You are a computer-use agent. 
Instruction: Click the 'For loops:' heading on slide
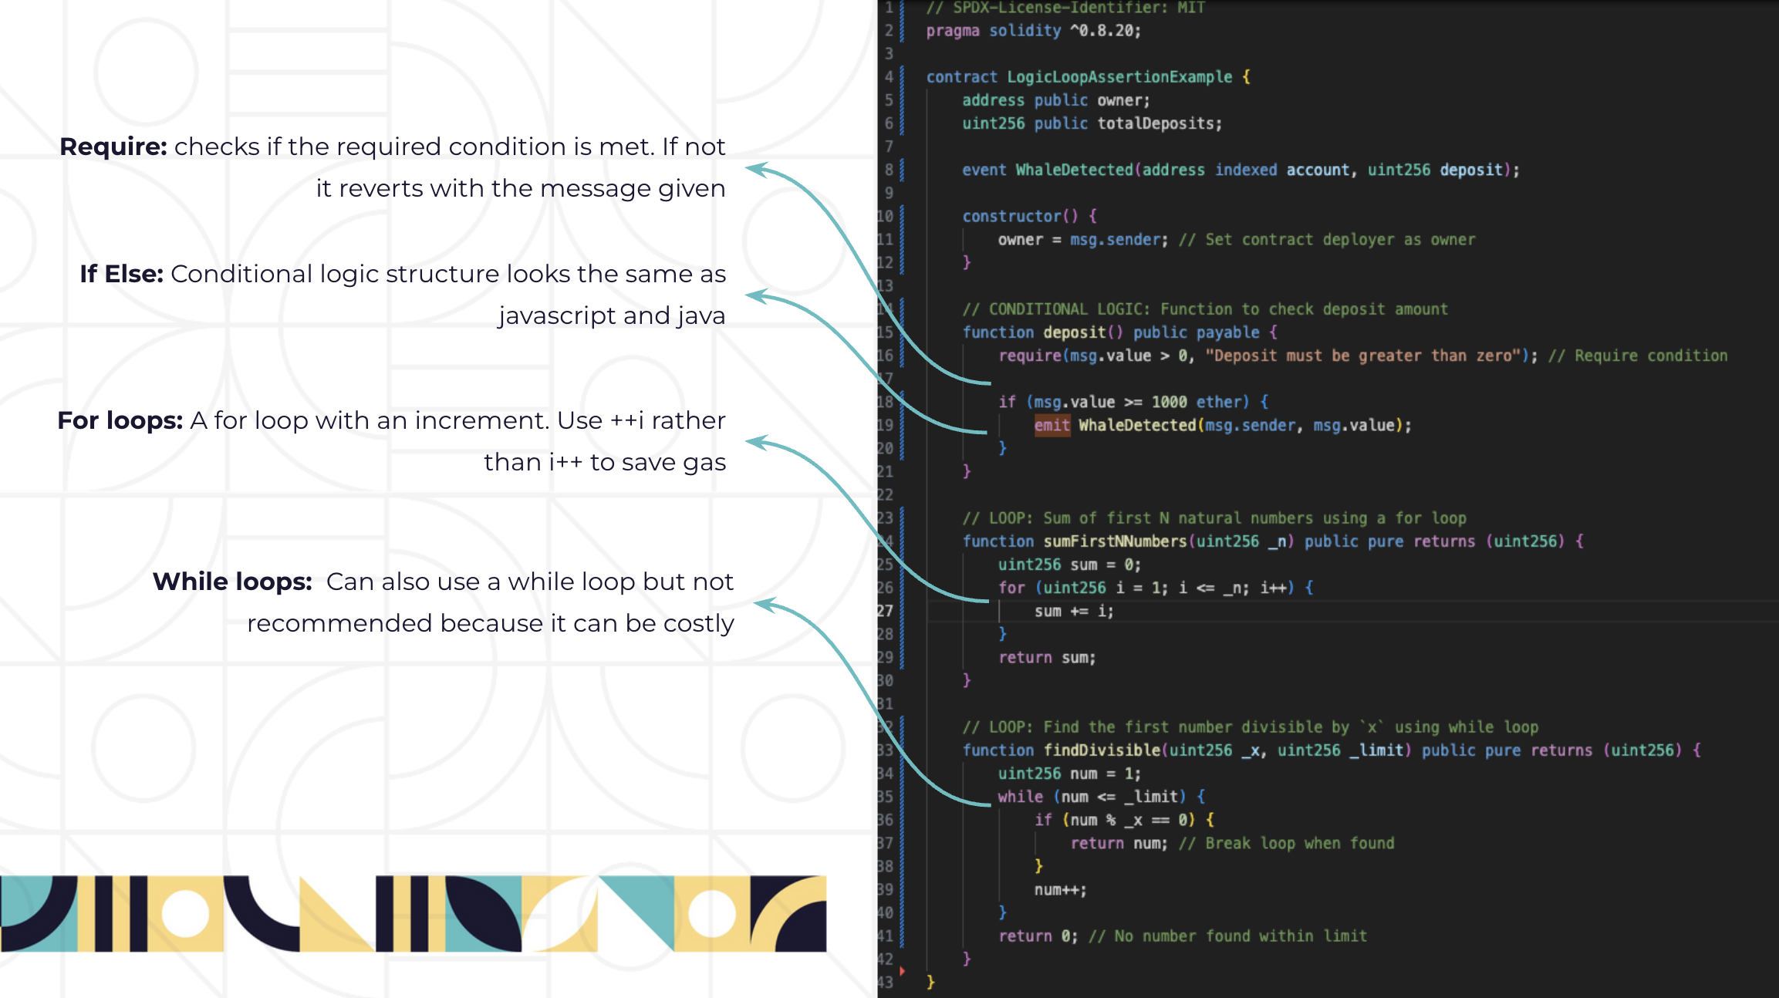click(120, 420)
